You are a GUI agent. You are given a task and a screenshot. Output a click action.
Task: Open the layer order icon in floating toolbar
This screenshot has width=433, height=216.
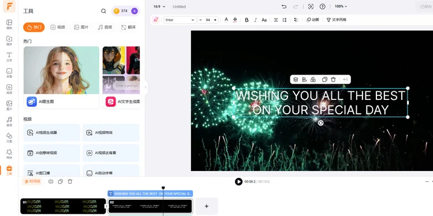tap(296, 80)
